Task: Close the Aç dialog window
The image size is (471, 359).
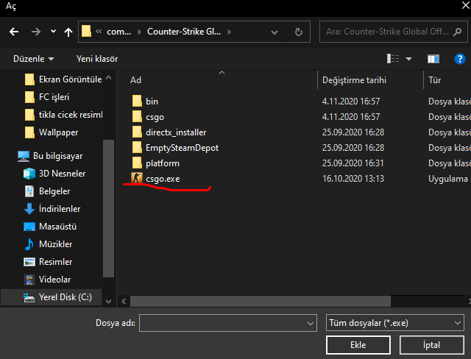Action: 465,5
